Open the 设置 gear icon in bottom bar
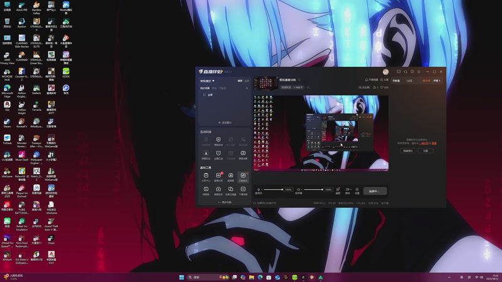The height and width of the screenshot is (282, 502). [x=357, y=191]
